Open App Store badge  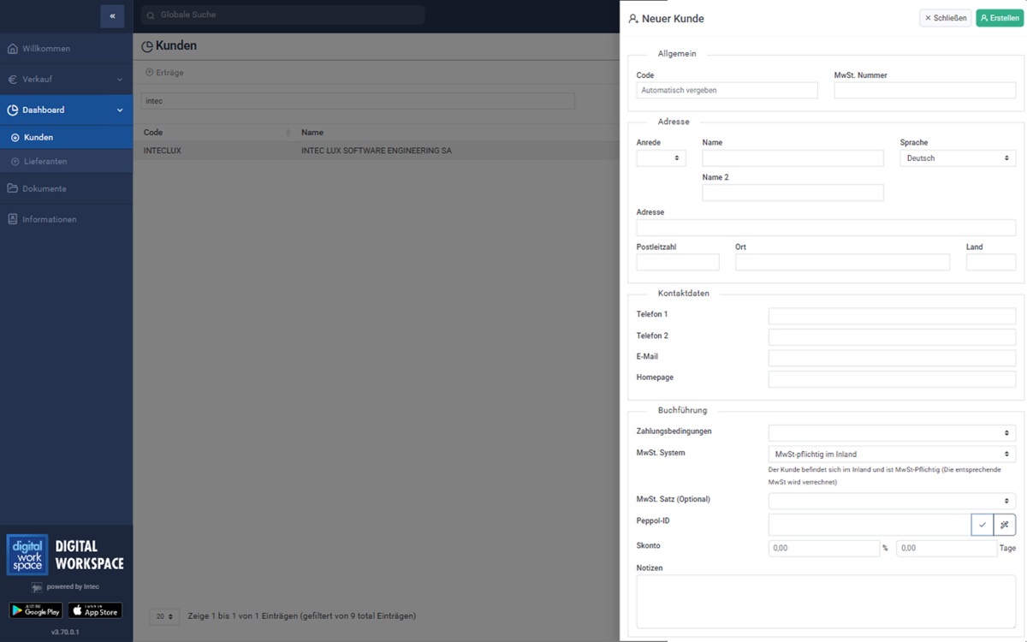(95, 610)
